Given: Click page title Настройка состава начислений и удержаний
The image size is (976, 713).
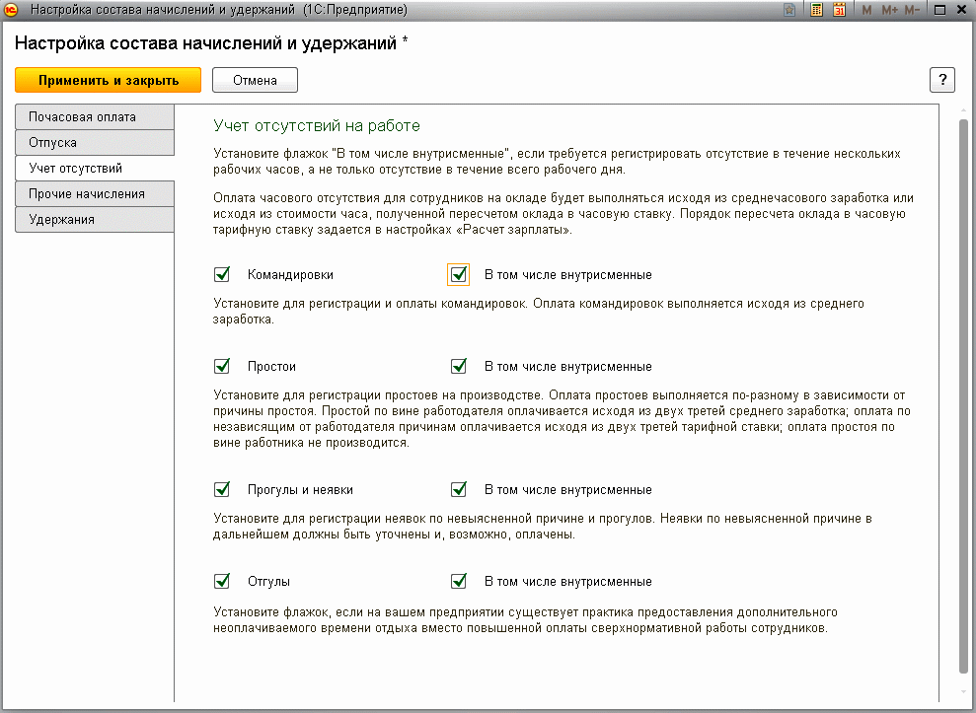Looking at the screenshot, I should (x=205, y=43).
